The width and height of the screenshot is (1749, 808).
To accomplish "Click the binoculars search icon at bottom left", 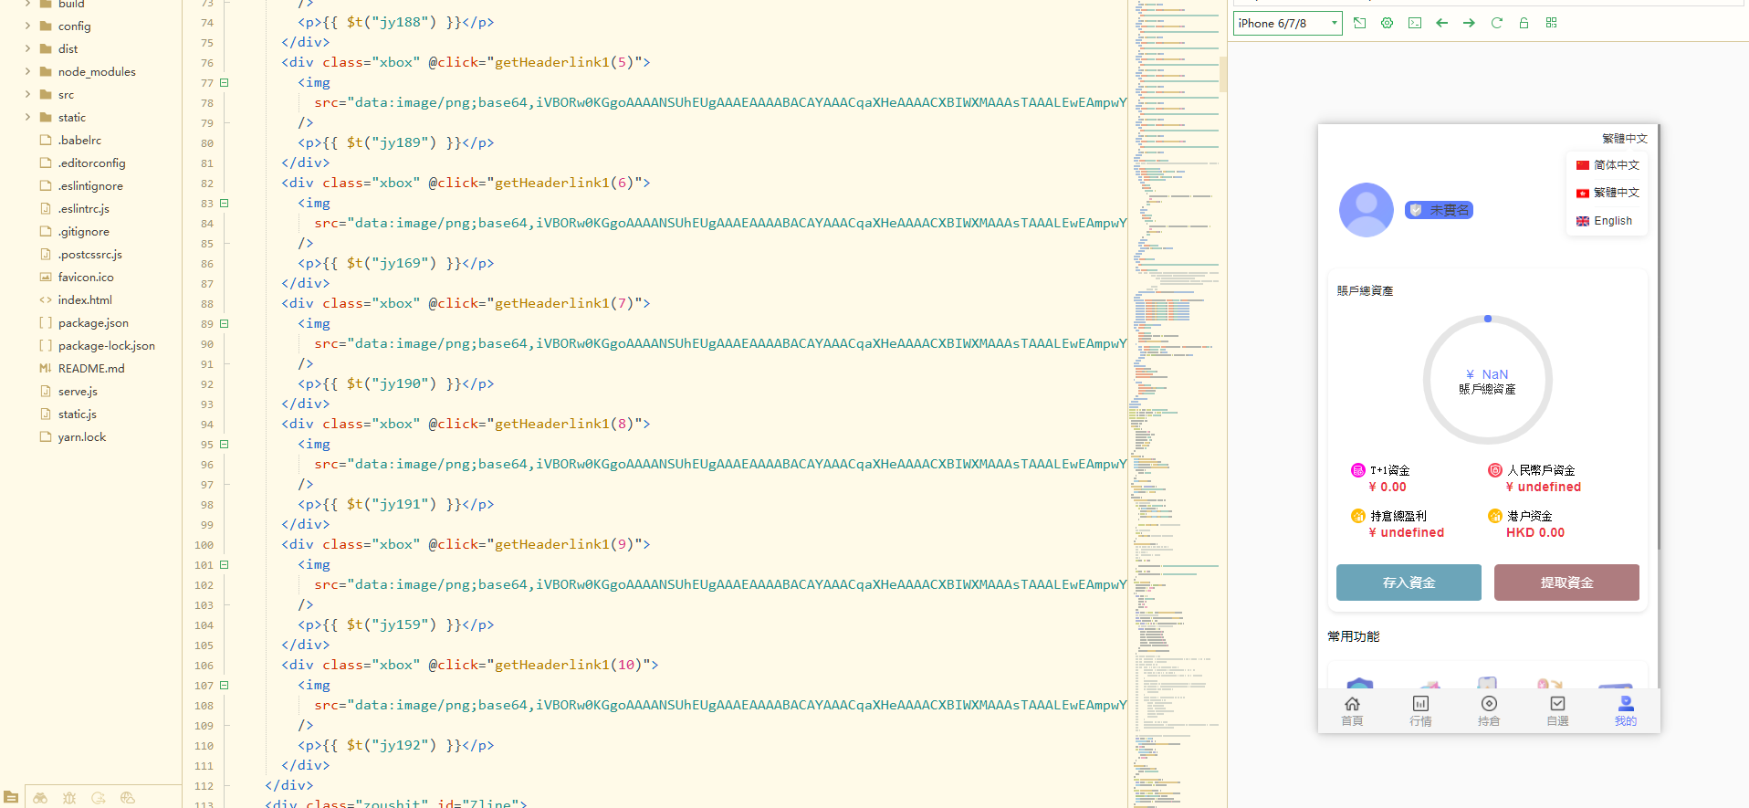I will click(40, 798).
